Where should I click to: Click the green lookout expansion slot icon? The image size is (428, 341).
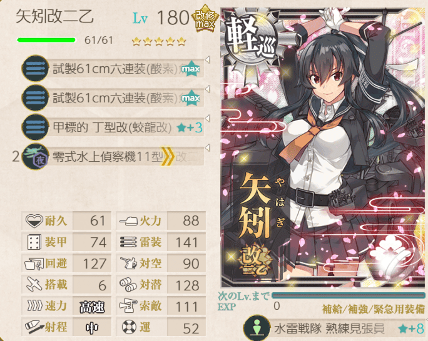(257, 328)
